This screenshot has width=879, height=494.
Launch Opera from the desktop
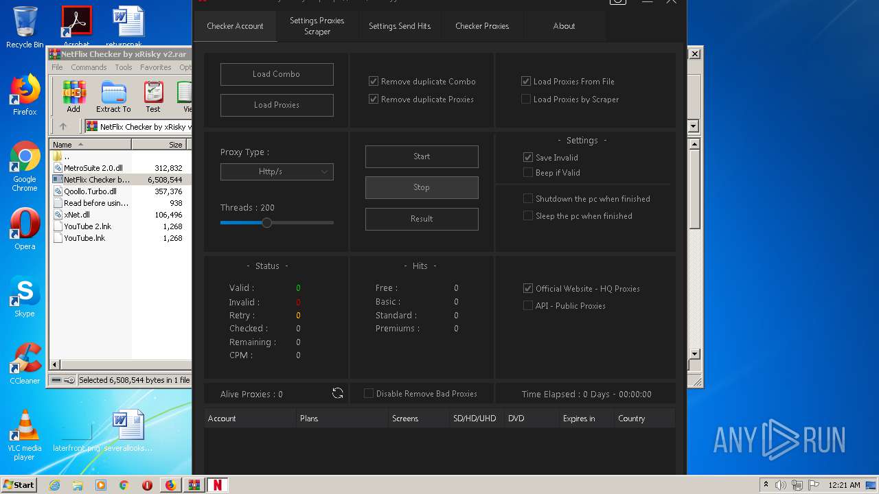[x=25, y=228]
